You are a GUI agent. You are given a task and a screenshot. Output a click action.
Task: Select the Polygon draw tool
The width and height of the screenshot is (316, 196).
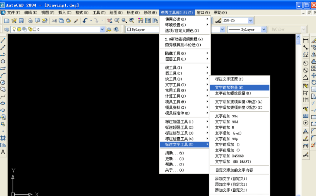(3, 61)
